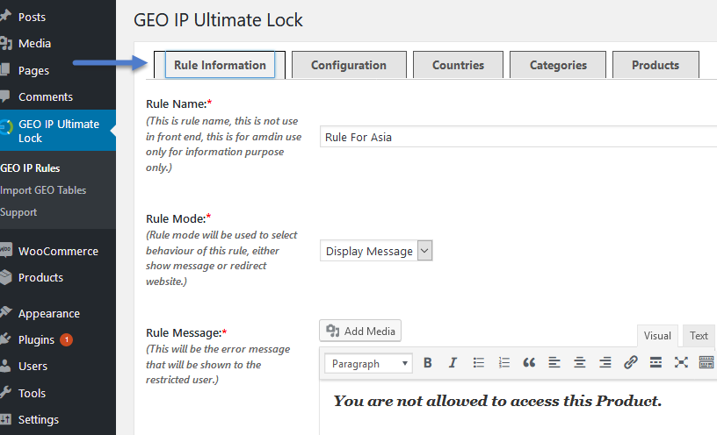
Task: Switch to Configuration tab
Action: pos(349,65)
